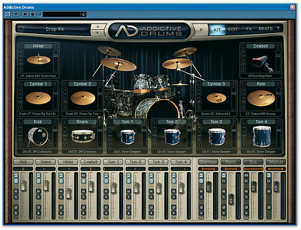Step HiHat slot to previous sample

21,52
